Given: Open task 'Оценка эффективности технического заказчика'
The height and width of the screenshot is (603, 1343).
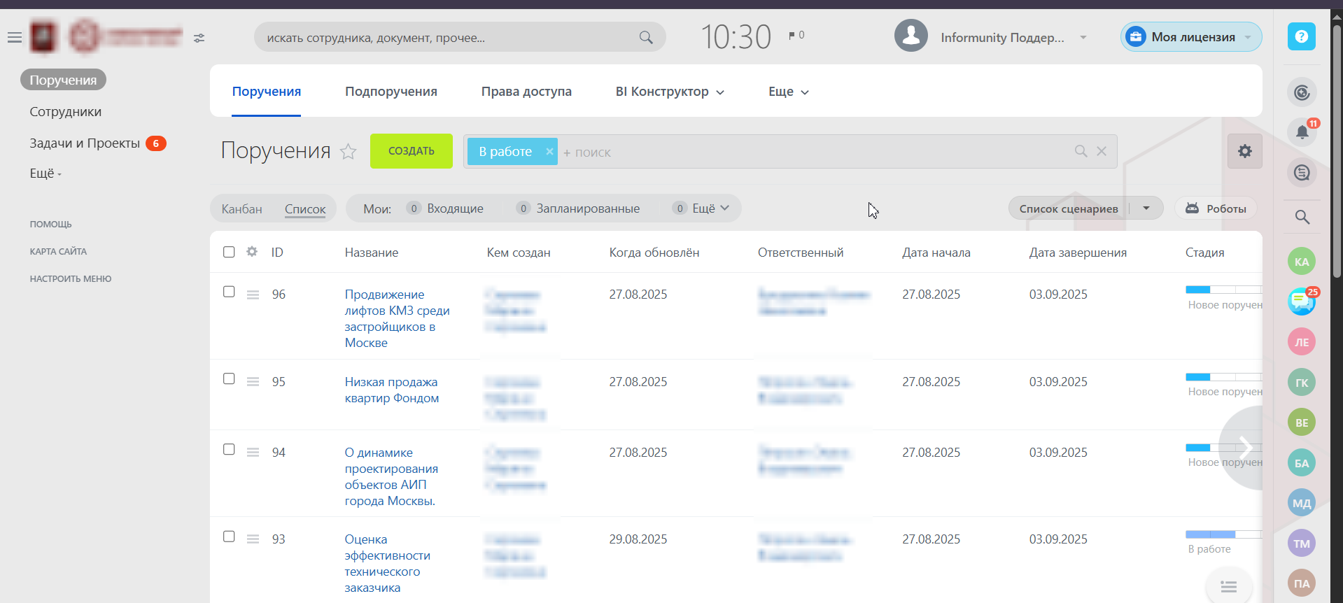Looking at the screenshot, I should click(387, 564).
